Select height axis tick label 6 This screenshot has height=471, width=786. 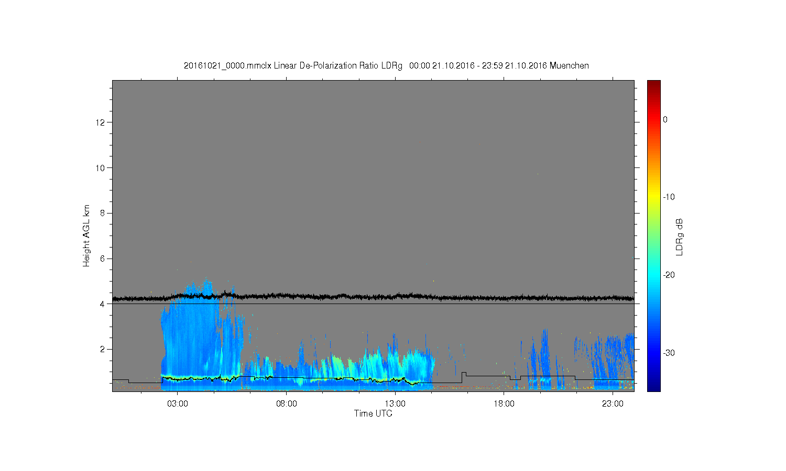pyautogui.click(x=103, y=259)
